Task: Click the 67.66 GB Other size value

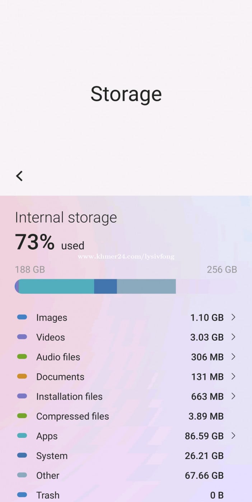Action: (x=204, y=475)
